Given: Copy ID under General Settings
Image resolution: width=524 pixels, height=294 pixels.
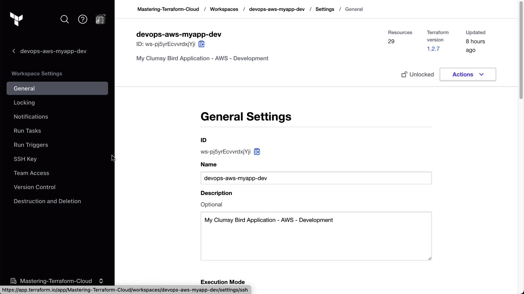Looking at the screenshot, I should tap(257, 152).
